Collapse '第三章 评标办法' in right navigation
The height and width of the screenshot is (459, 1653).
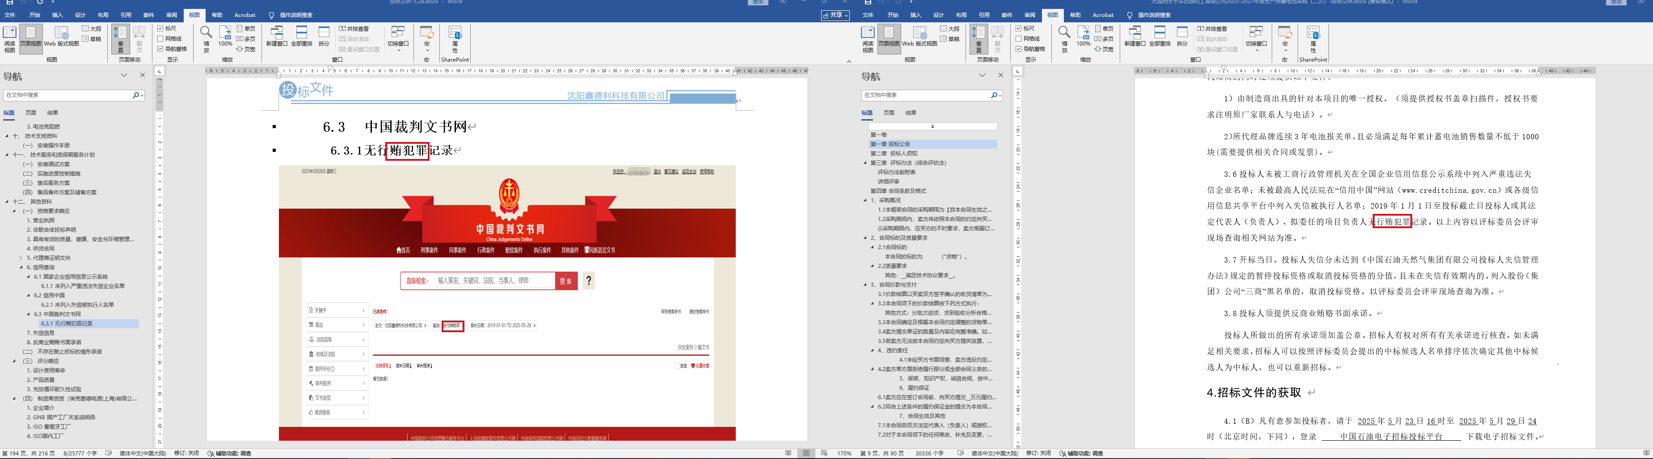865,163
